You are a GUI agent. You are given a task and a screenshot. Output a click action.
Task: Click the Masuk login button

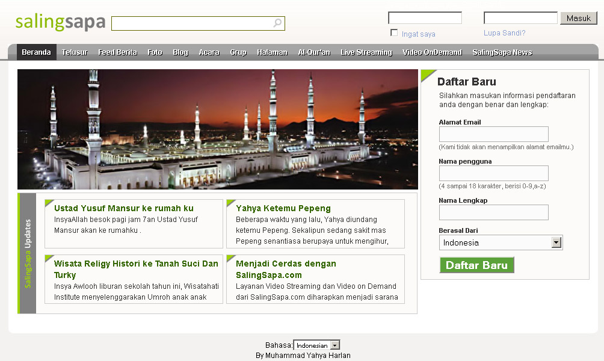pos(579,18)
